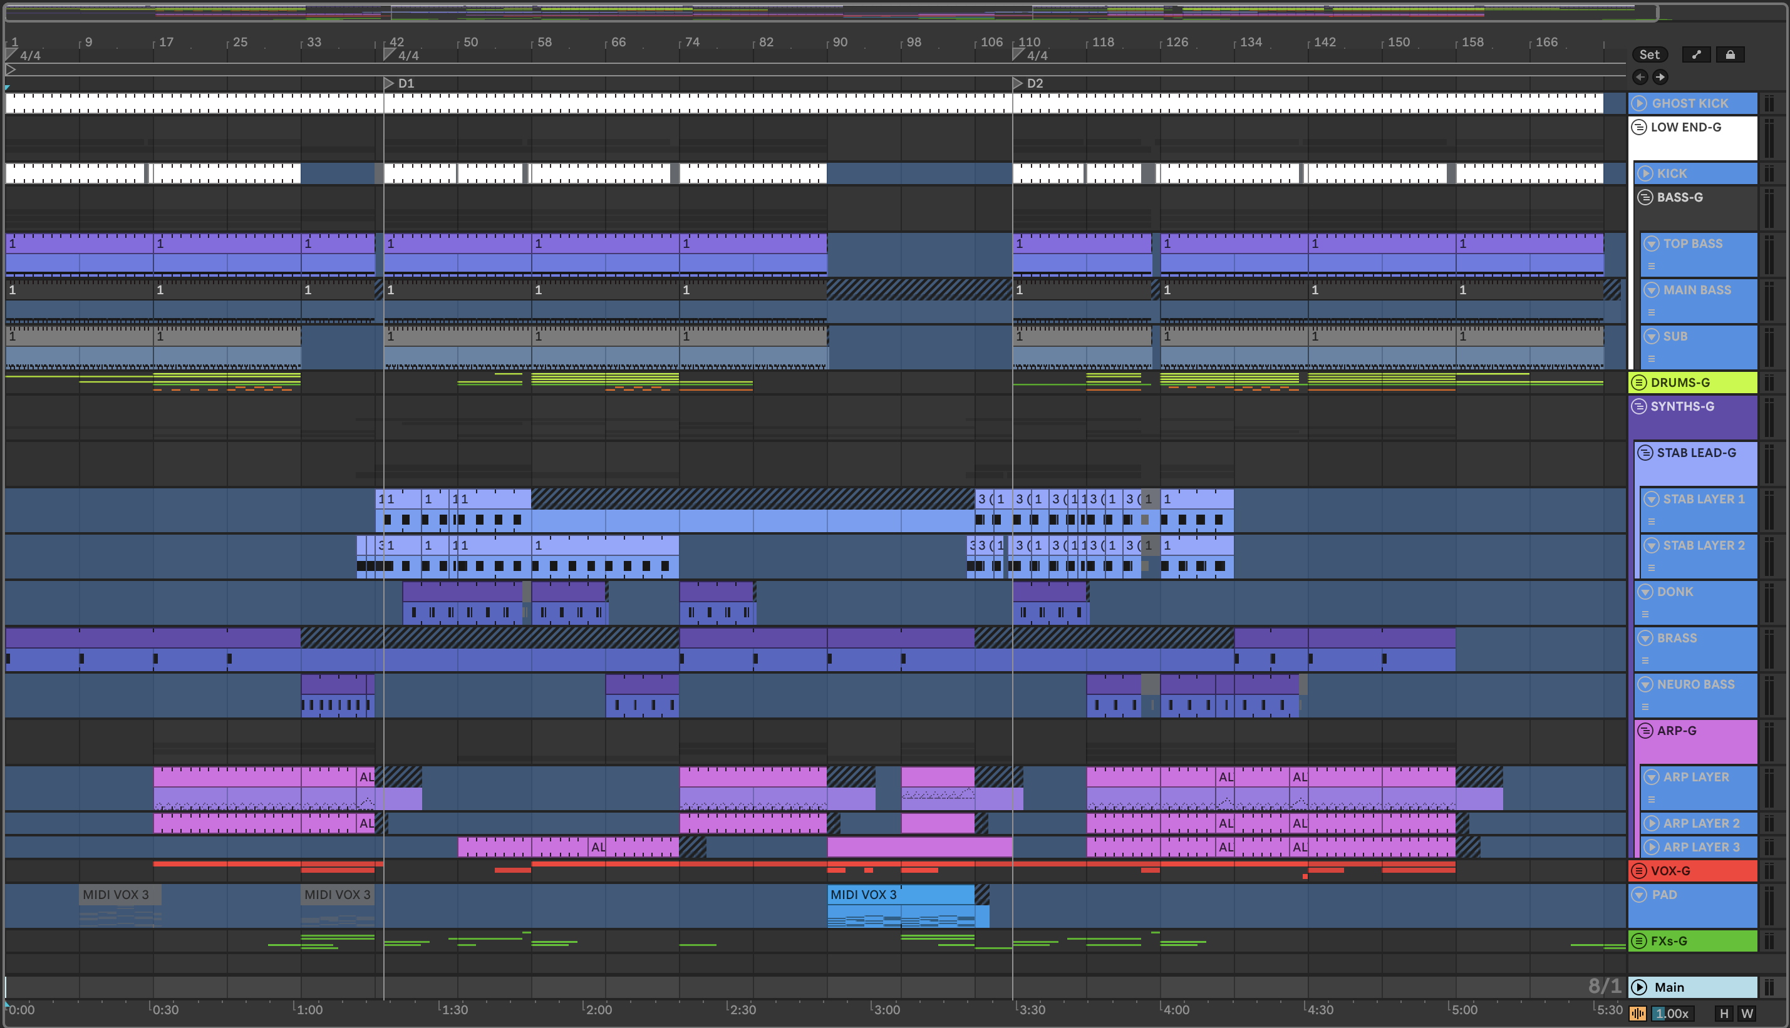Jump to next locator arrow
Image resolution: width=1790 pixels, height=1028 pixels.
[1660, 77]
